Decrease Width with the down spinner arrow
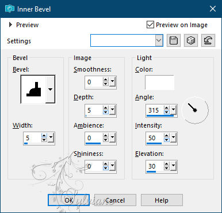222x213 pixels. [44, 140]
